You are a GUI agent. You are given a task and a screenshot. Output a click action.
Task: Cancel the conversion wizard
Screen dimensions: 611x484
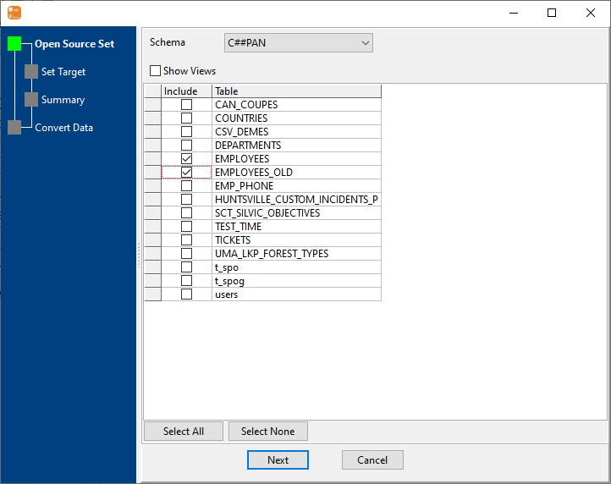372,459
